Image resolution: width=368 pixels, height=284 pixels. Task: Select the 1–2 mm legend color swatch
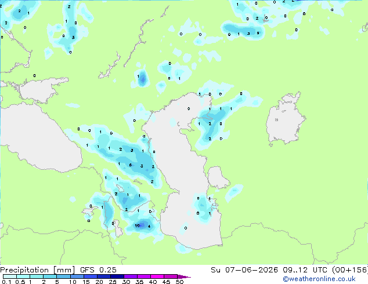[x=37, y=276]
